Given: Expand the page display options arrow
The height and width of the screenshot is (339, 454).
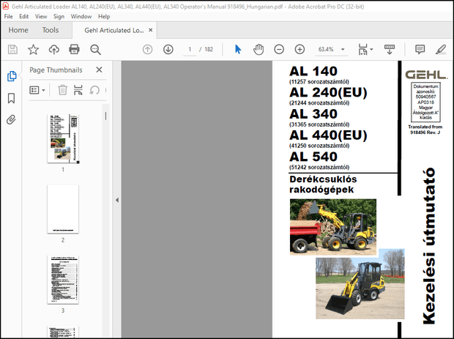Looking at the screenshot, I should click(x=371, y=50).
